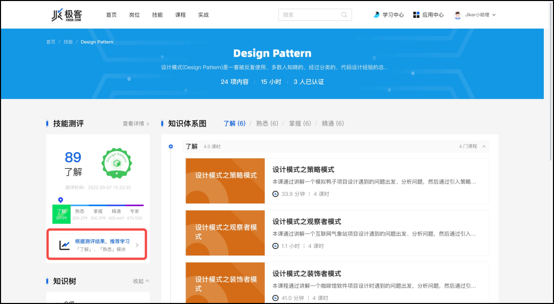The height and width of the screenshot is (304, 554).
Task: Open course title 设计模式之策略模式
Action: (303, 170)
